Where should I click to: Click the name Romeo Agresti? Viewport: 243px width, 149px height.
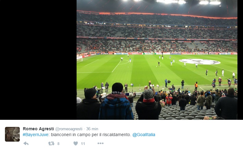(38, 129)
